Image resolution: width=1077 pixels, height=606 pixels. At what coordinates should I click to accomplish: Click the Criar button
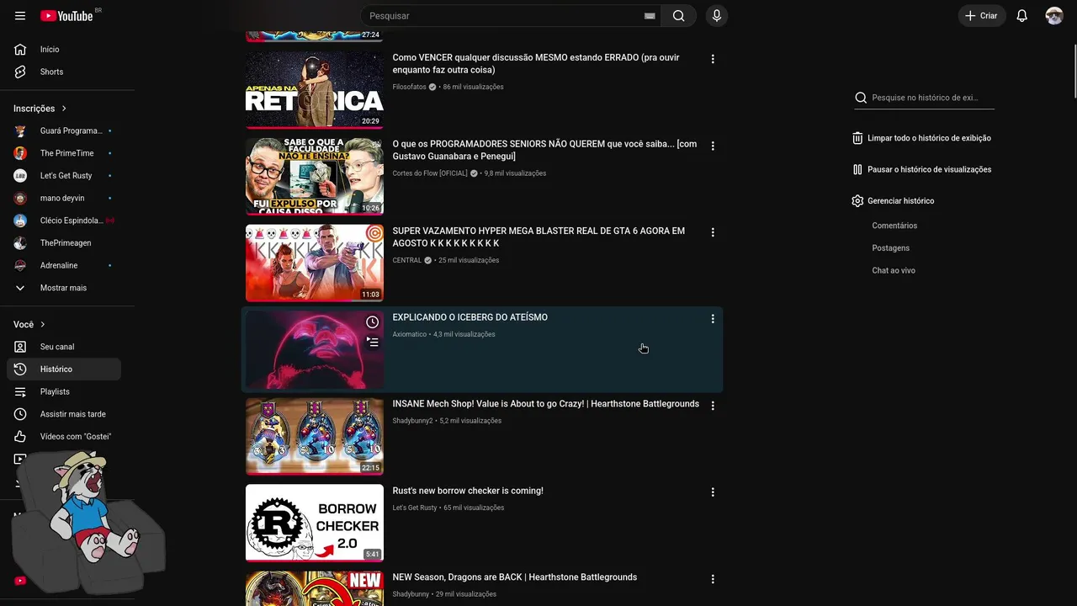(982, 16)
